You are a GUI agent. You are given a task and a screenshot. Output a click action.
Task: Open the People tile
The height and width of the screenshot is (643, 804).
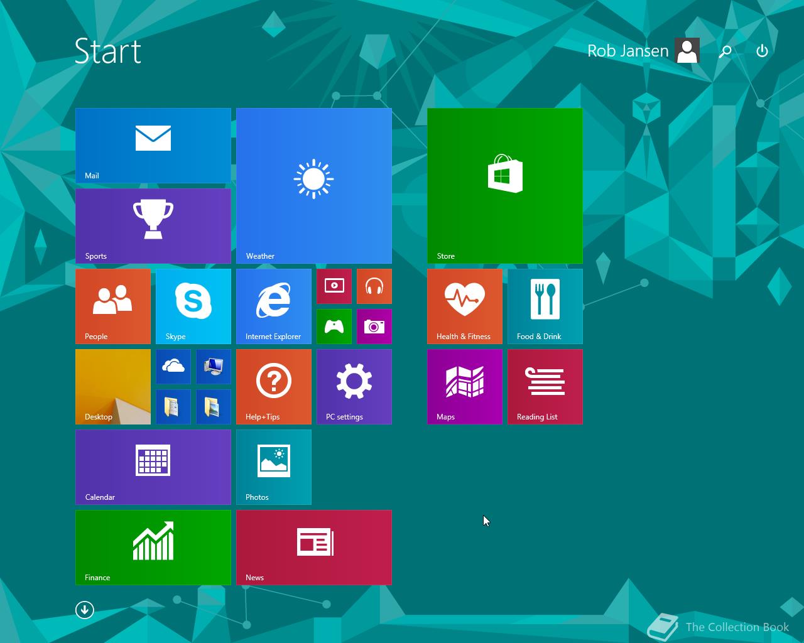tap(113, 306)
